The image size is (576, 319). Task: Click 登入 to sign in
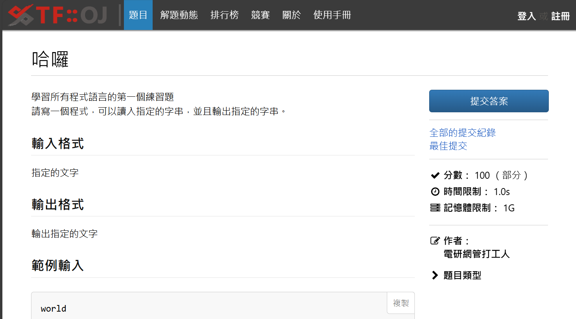pos(526,16)
